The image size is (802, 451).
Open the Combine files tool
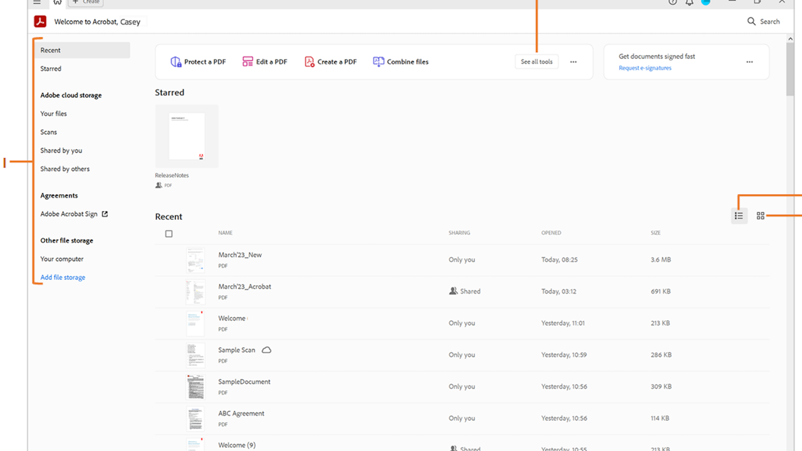(x=400, y=62)
